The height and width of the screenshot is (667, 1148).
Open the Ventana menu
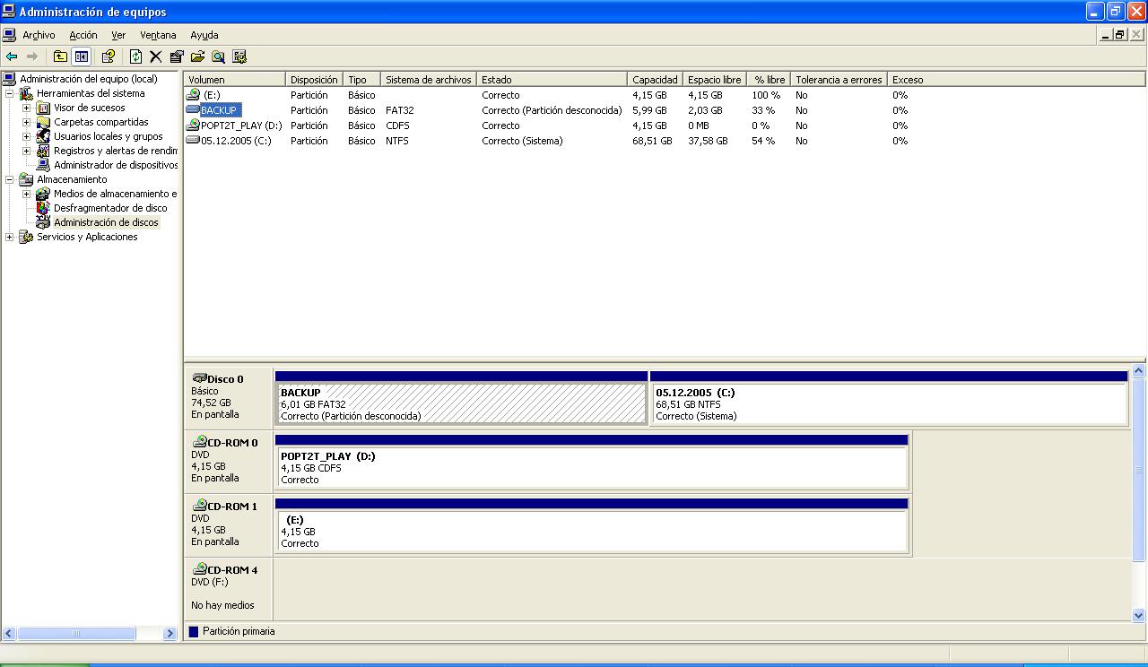point(158,35)
